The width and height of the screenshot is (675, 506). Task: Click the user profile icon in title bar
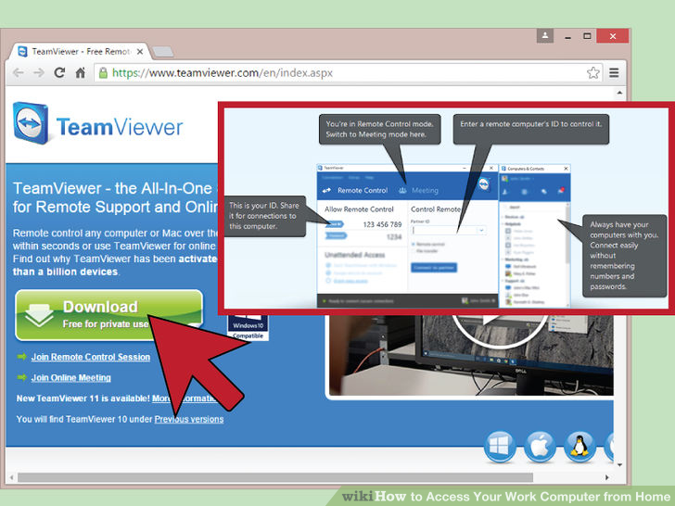tap(544, 36)
